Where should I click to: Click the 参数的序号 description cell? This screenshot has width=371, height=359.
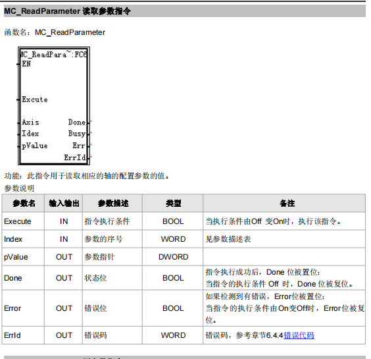tap(112, 239)
